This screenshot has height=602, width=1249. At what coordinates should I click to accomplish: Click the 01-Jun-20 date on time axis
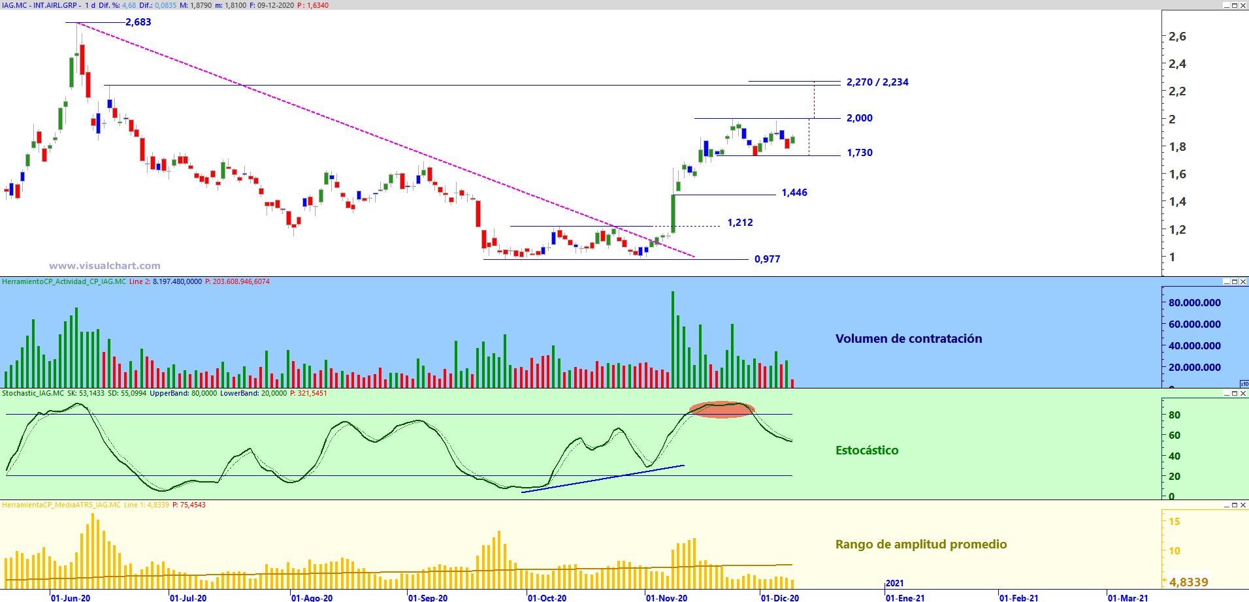tap(71, 597)
